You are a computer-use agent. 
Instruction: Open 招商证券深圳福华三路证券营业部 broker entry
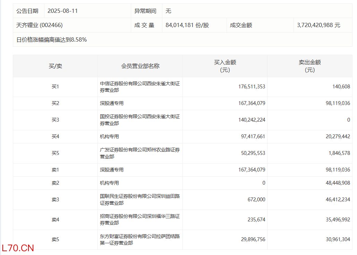point(139,220)
